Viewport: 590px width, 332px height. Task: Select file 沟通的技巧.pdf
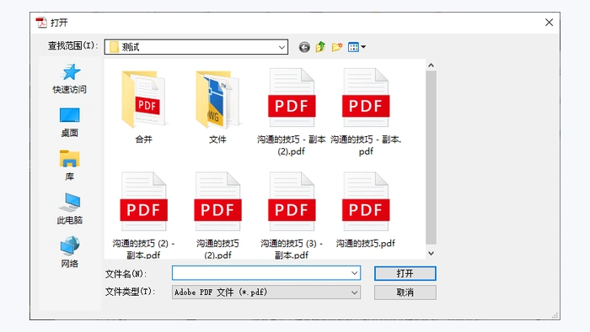pyautogui.click(x=365, y=210)
